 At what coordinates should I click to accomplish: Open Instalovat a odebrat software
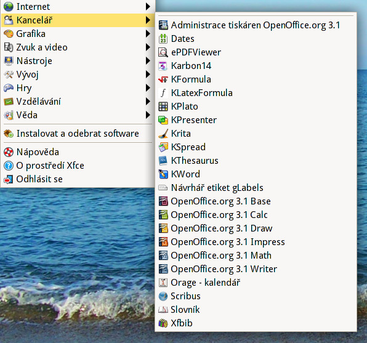77,134
